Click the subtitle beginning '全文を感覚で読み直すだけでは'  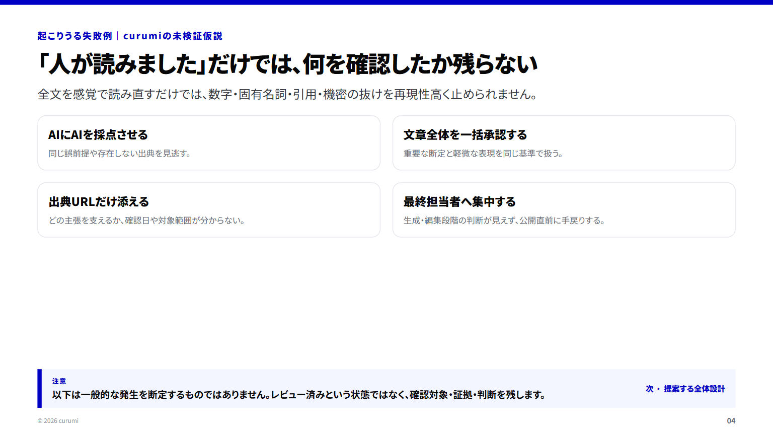point(288,94)
